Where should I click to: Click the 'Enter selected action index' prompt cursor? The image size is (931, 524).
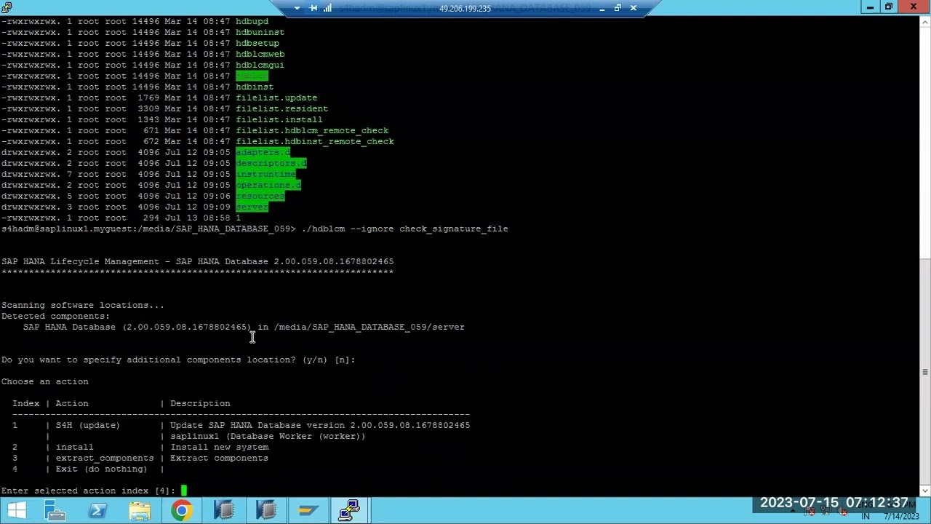184,491
